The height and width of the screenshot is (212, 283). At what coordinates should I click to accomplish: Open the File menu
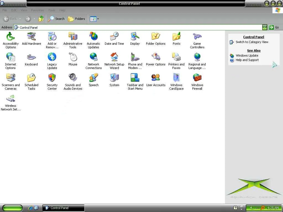5,10
